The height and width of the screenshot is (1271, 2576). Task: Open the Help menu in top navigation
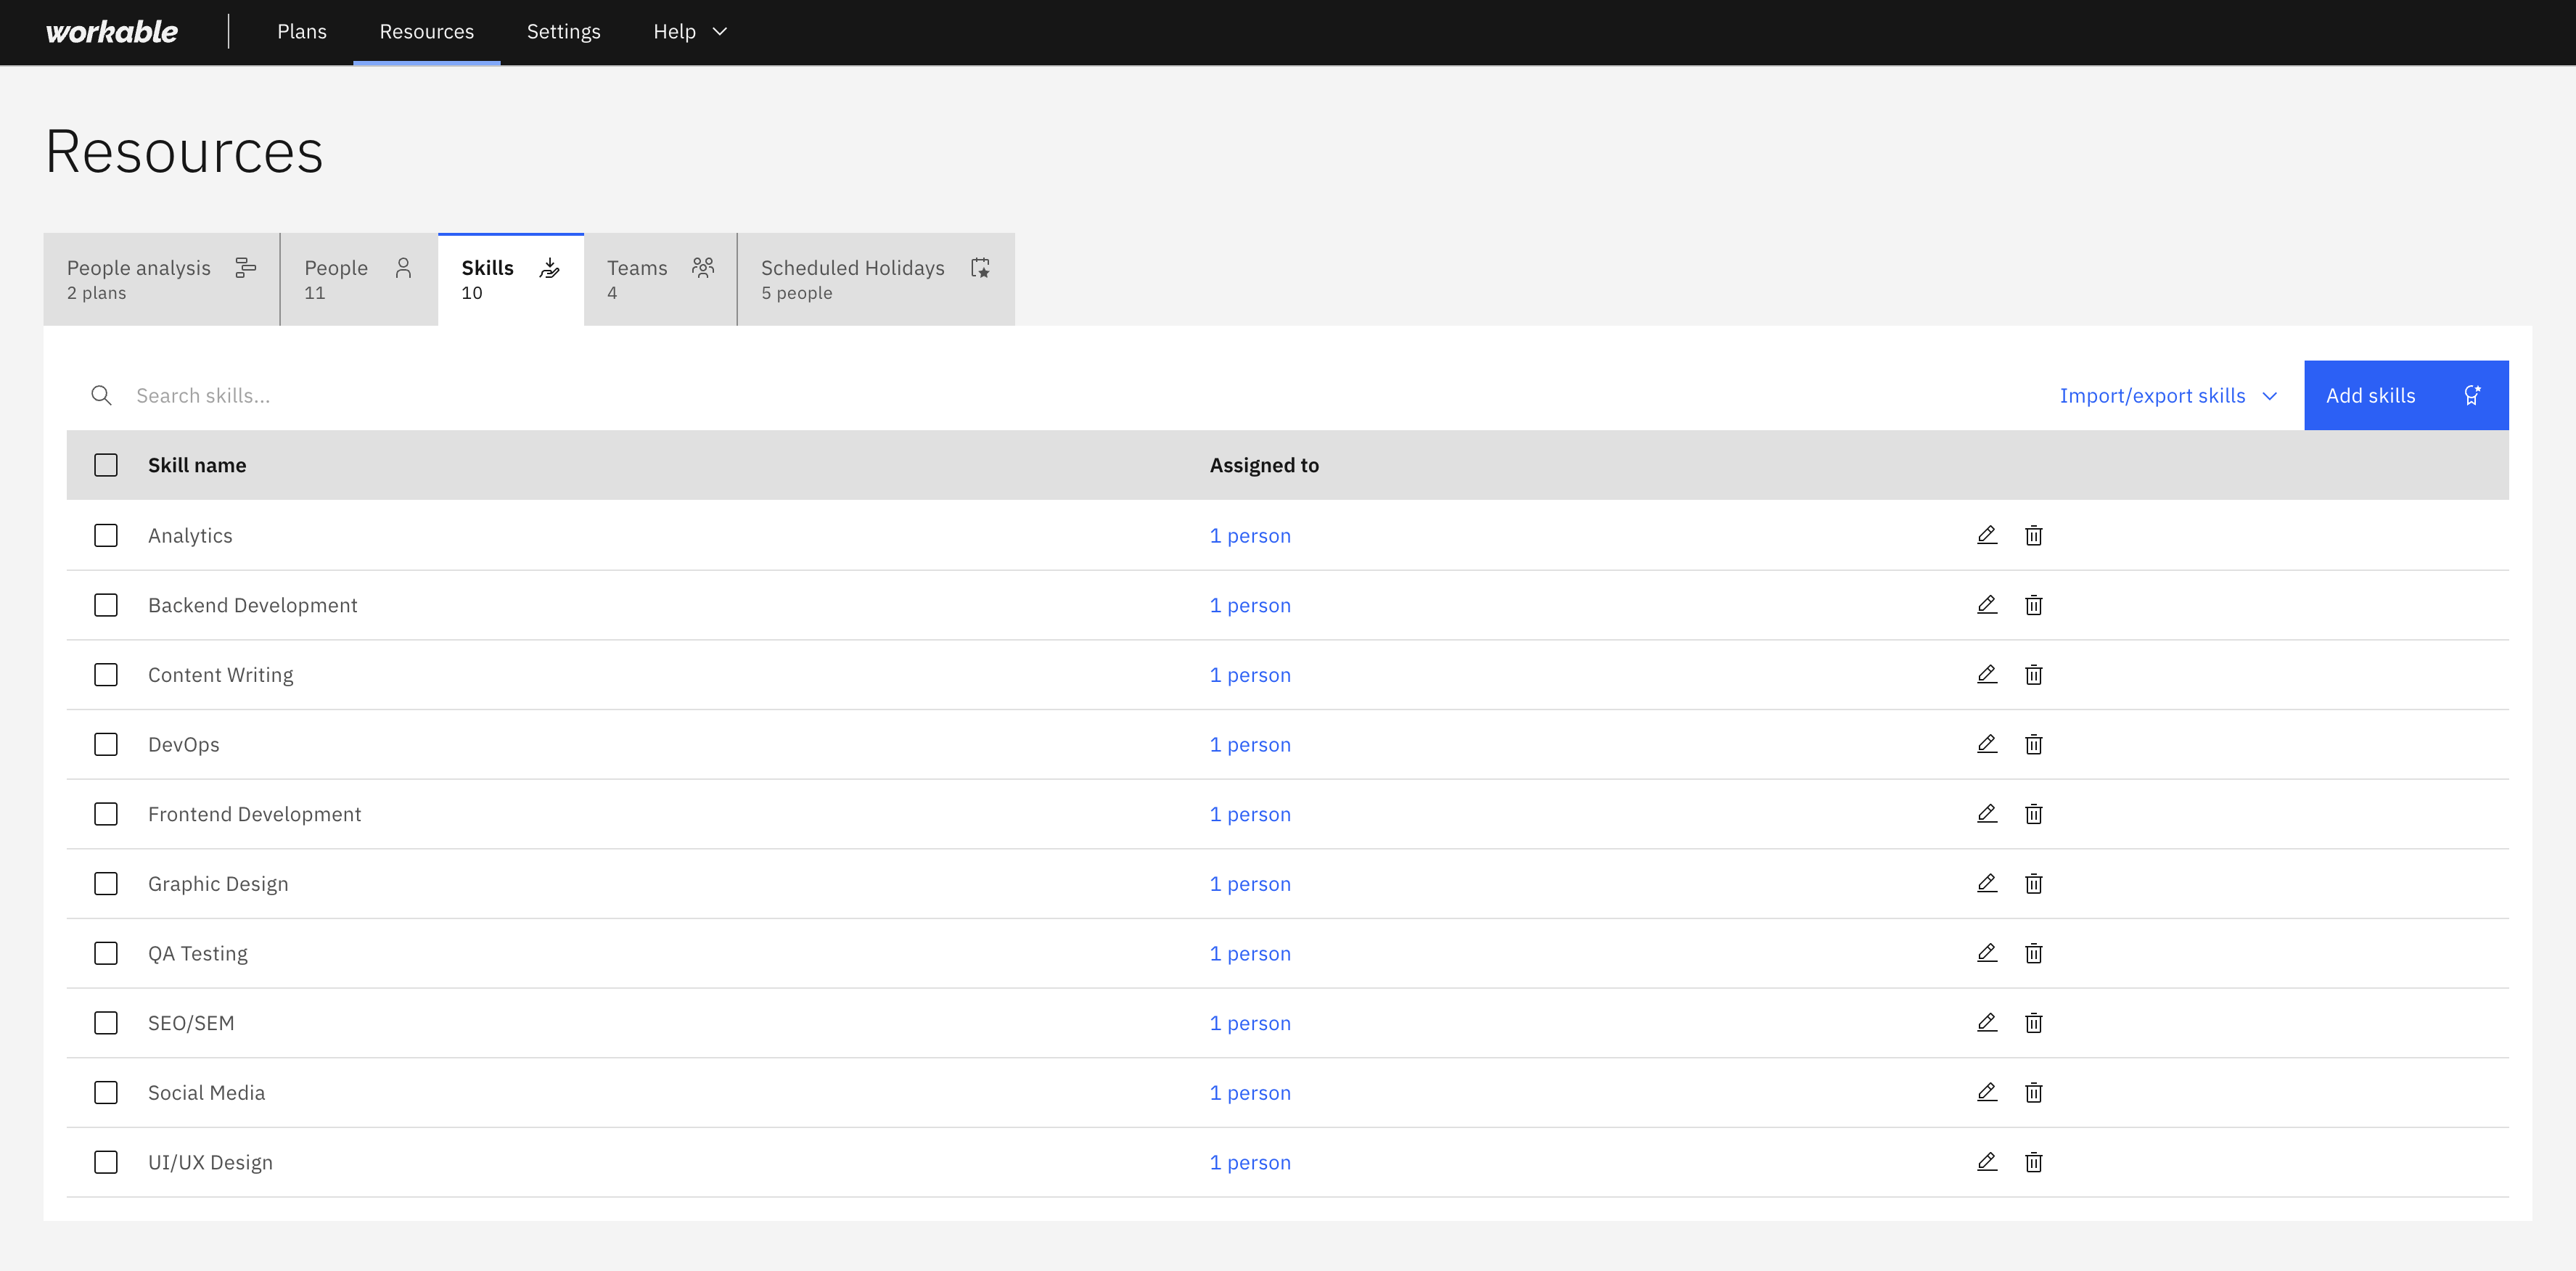tap(690, 32)
